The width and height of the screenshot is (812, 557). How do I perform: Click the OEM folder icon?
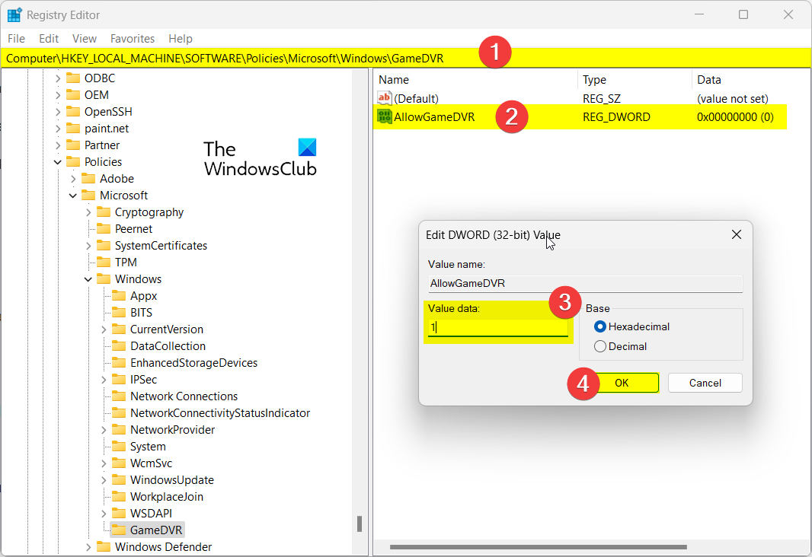(x=73, y=94)
